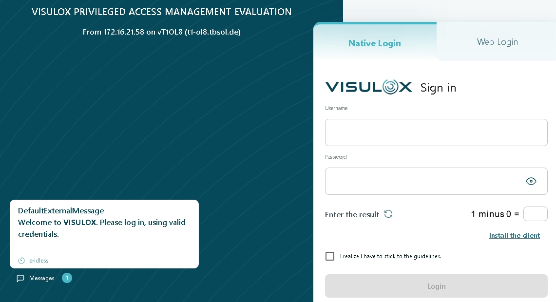Viewport: 556px width, 302px height.
Task: Click the message count badge showing 1
Action: (67, 278)
